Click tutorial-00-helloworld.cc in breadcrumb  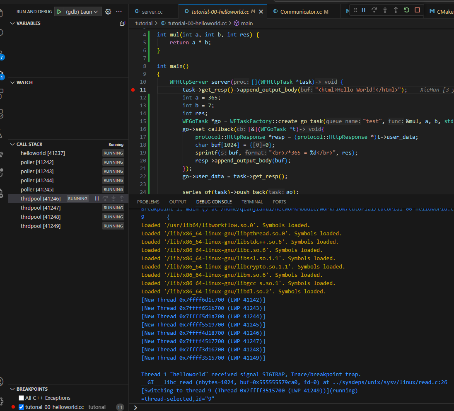pos(194,24)
